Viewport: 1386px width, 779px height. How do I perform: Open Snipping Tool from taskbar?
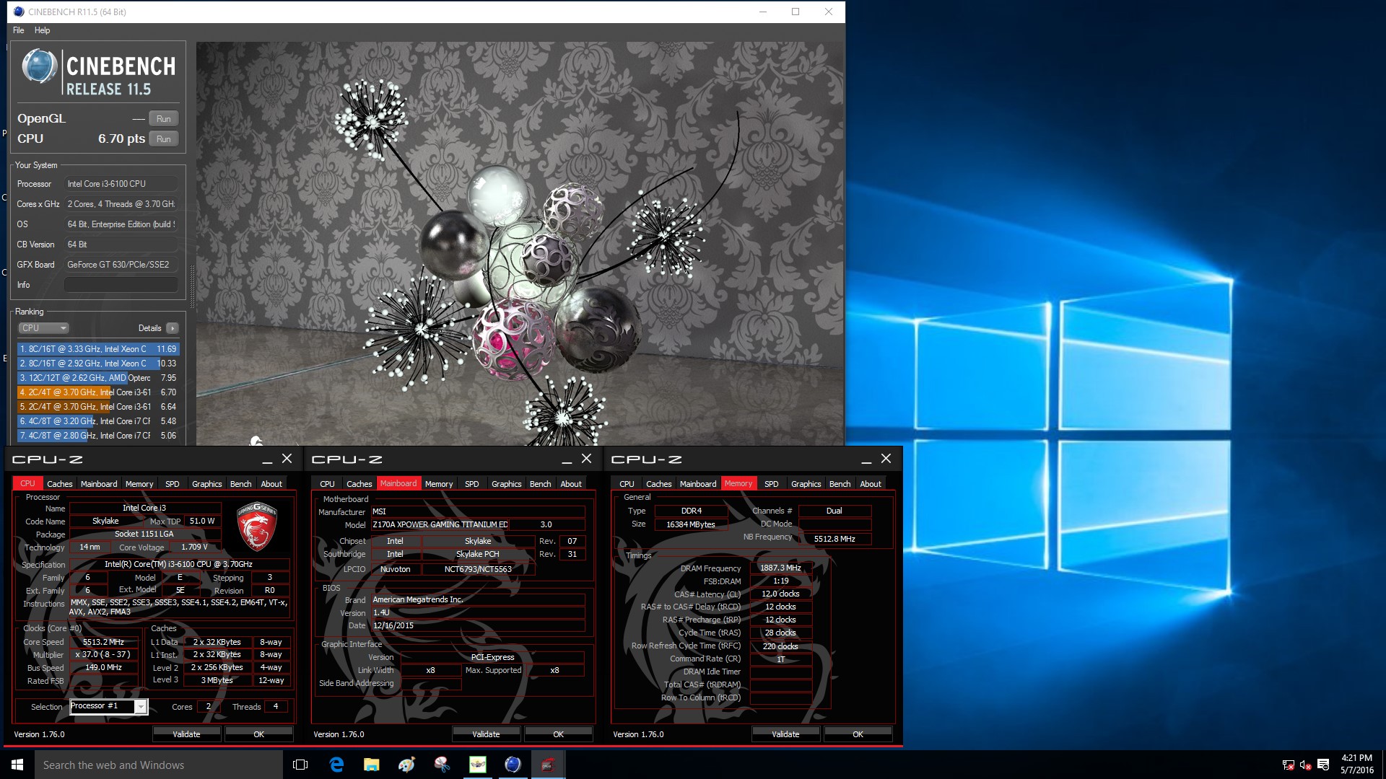tap(442, 765)
